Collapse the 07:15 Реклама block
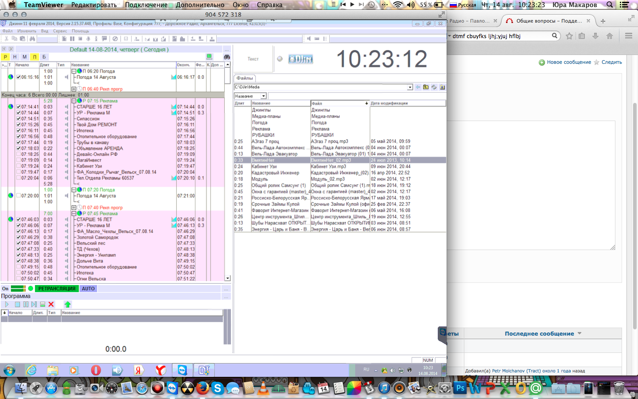Screen dimensions: 638x399 (74, 101)
